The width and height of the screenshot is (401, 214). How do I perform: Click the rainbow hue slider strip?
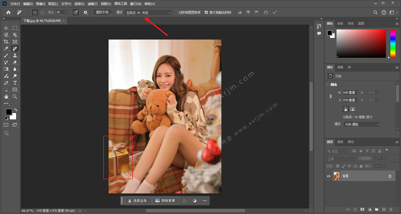click(x=393, y=43)
